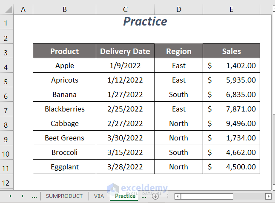Click the next sheet navigation arrow
Screen dimensions: 275x203
tap(22, 196)
